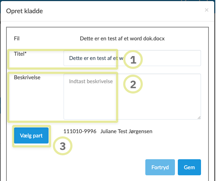Click numbered annotation marker 1
The image size is (216, 181).
[133, 60]
